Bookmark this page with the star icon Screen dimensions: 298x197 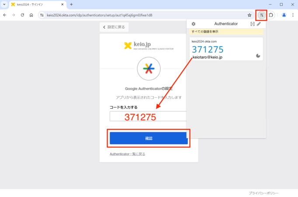point(249,15)
